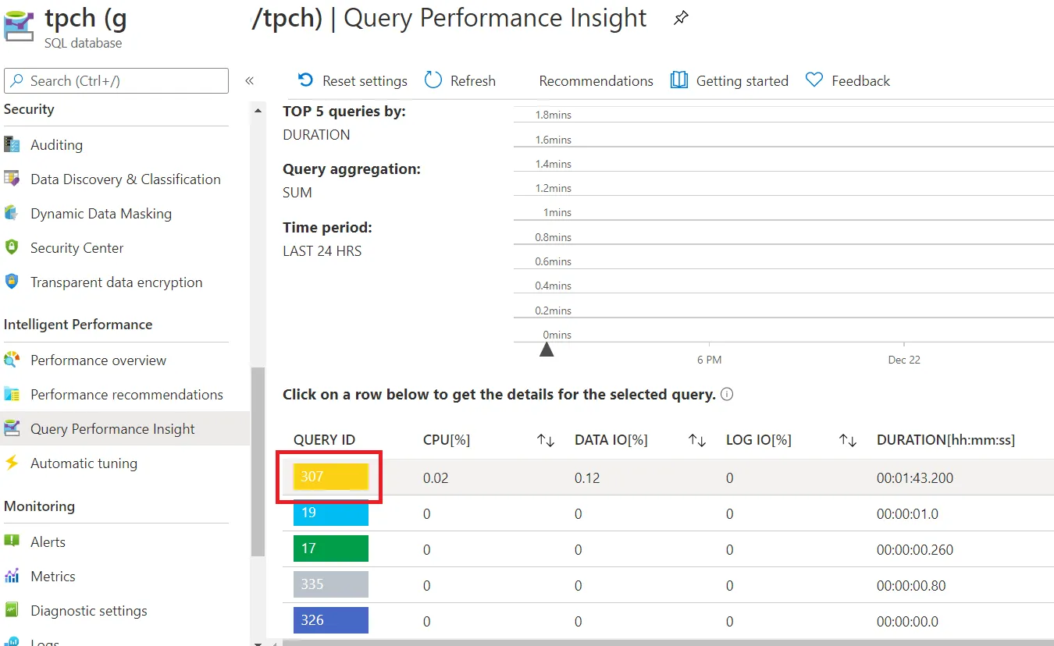Open Performance recommendations
The width and height of the screenshot is (1054, 646).
click(125, 394)
